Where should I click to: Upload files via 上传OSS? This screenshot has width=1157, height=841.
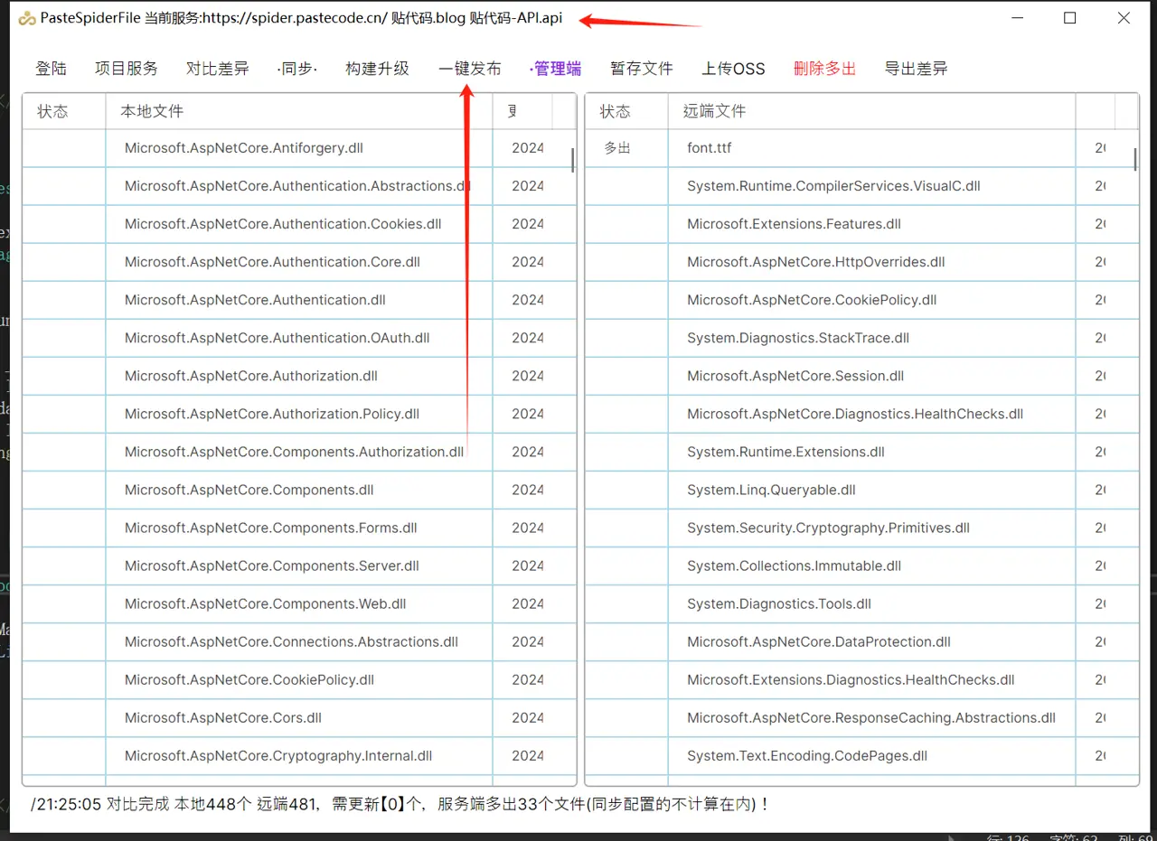pos(733,68)
